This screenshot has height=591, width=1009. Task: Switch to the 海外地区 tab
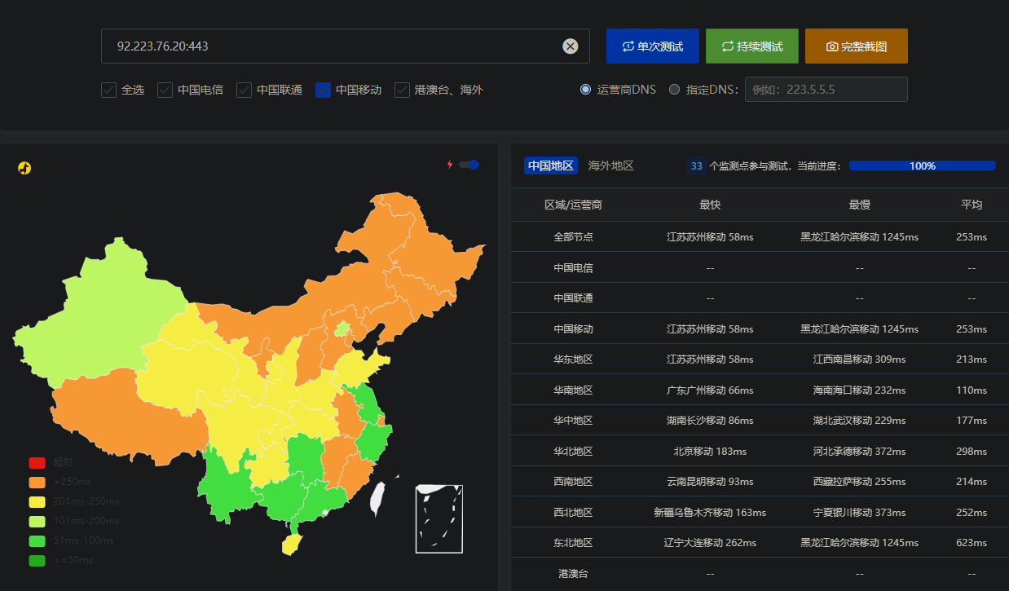[x=610, y=165]
